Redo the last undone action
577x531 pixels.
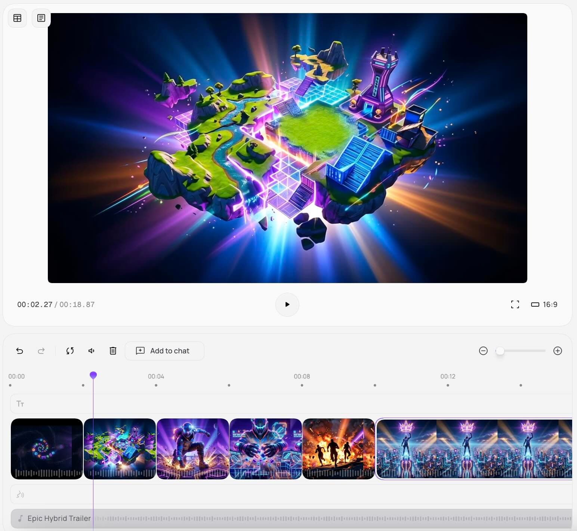pos(41,351)
